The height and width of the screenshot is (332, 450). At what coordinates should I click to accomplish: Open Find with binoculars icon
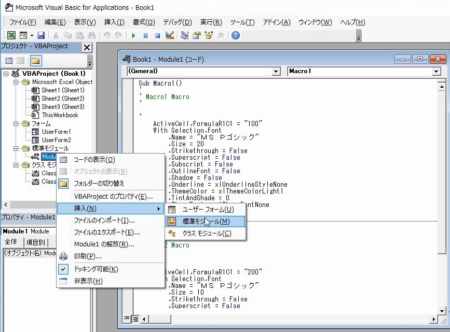pyautogui.click(x=91, y=35)
